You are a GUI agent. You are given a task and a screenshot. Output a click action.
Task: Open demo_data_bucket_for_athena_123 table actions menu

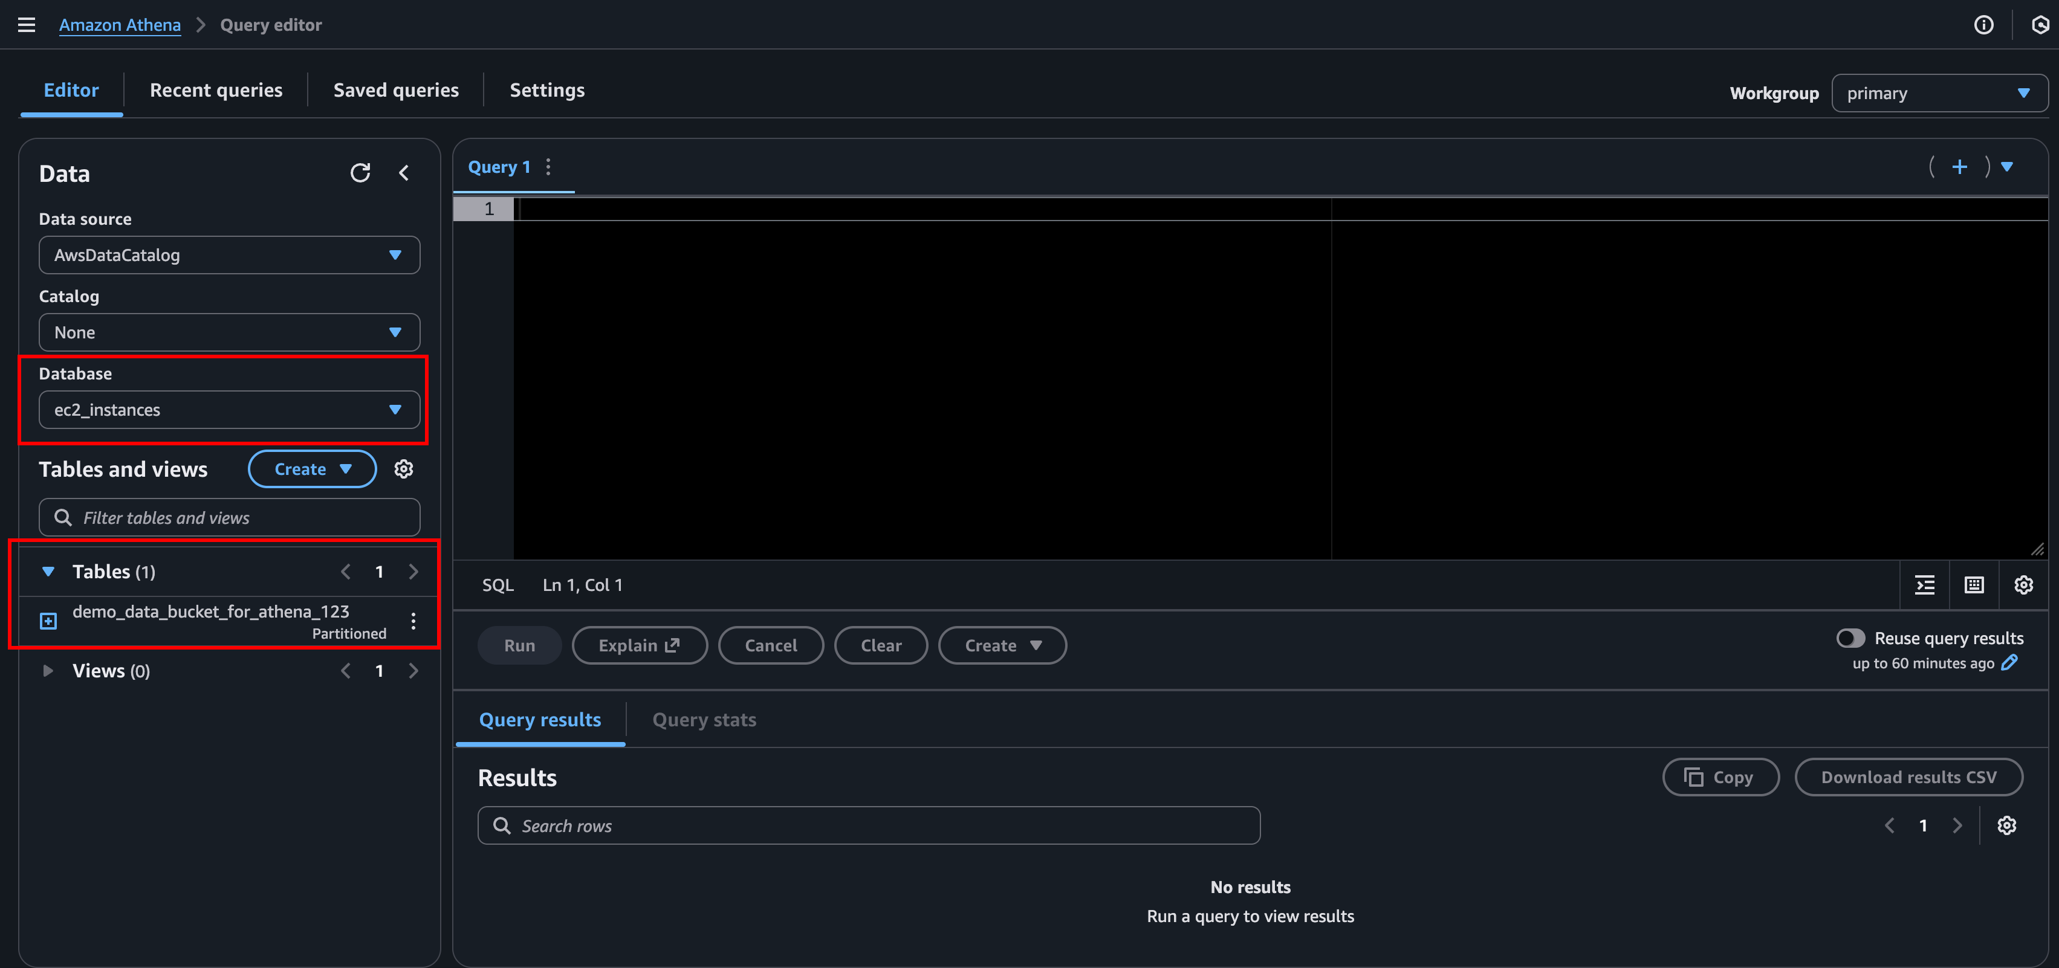click(x=413, y=621)
